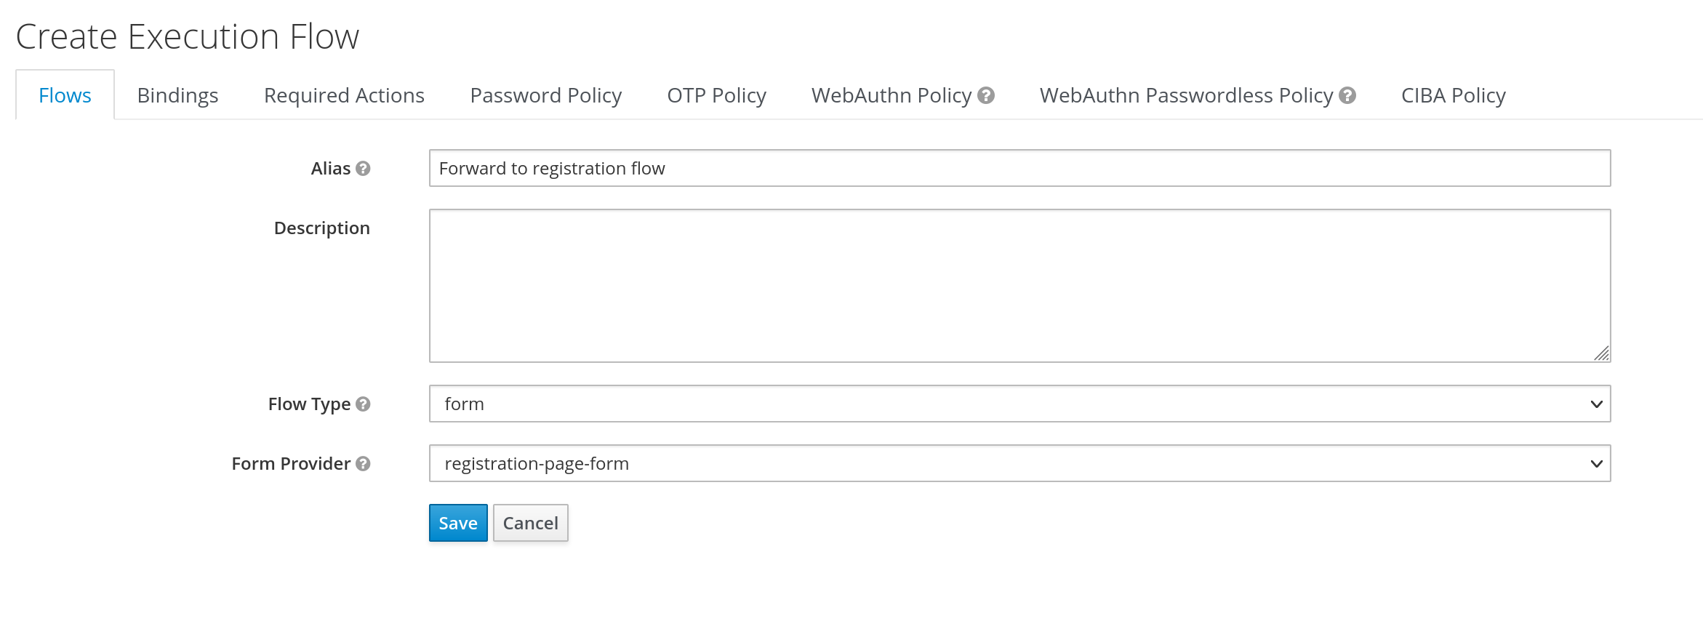
Task: Click the WebAuthn Policy help icon
Action: 987,95
